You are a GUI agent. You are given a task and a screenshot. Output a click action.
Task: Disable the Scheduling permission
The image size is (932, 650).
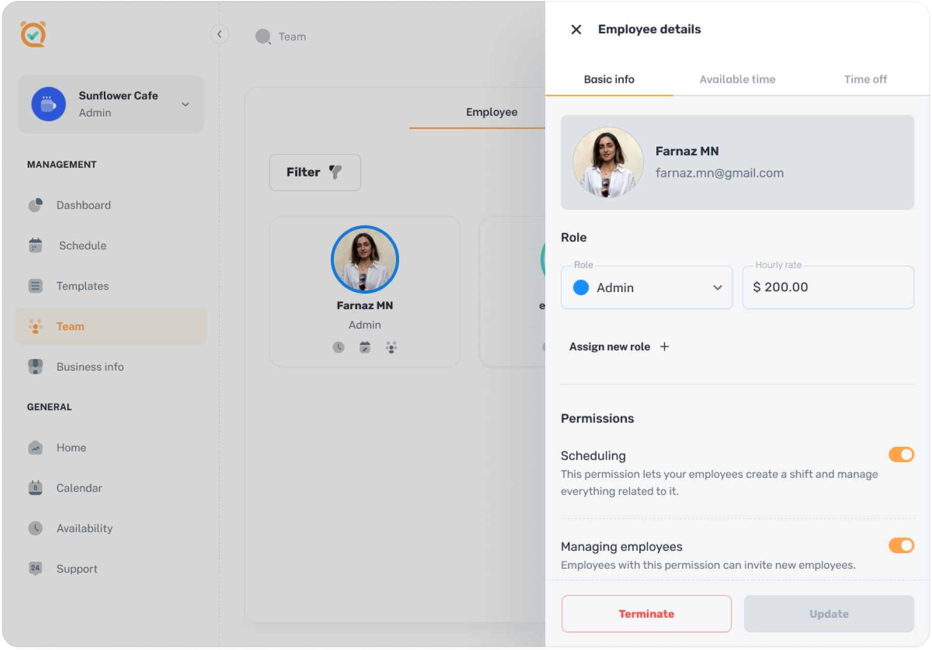(x=901, y=455)
